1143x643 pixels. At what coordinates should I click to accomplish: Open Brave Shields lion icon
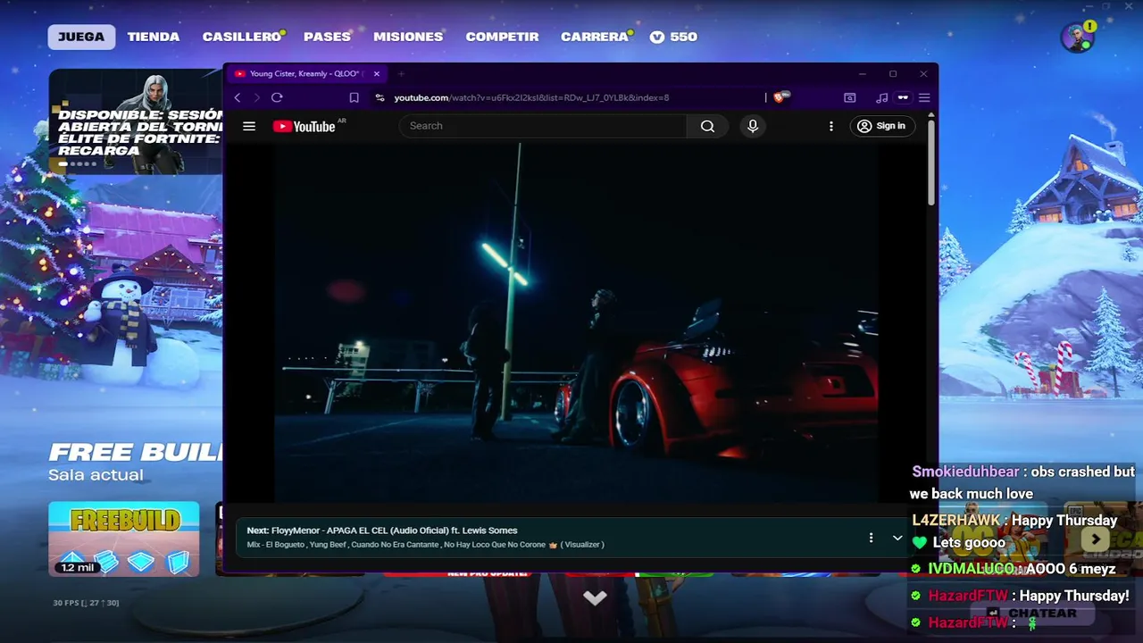[780, 97]
